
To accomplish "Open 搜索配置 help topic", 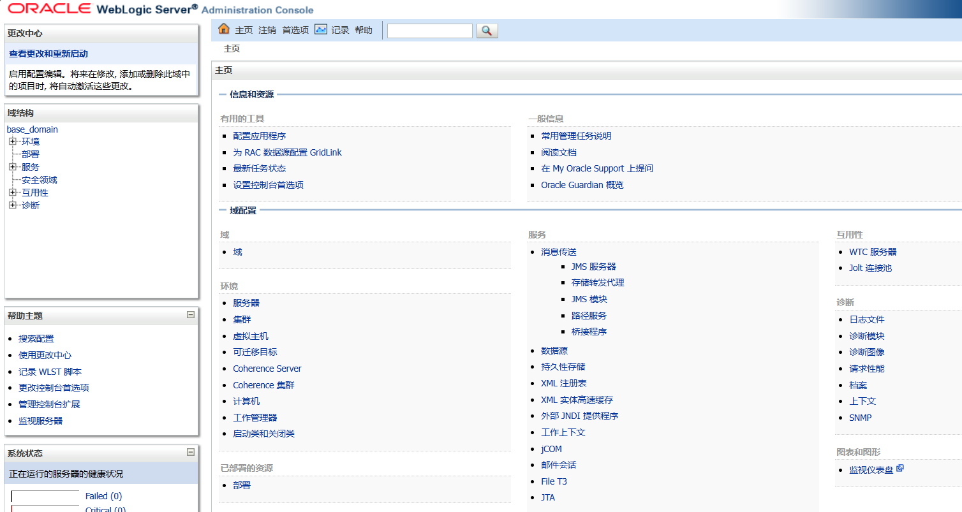I will pos(36,339).
